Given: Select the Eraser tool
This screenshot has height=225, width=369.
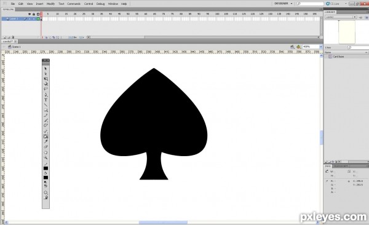Looking at the screenshot, I should 46,147.
